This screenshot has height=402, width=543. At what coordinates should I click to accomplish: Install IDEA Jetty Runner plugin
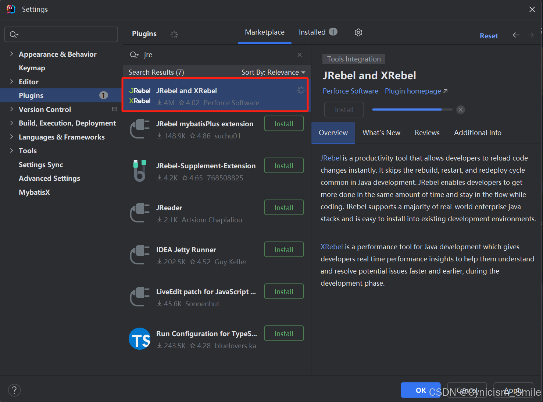(284, 250)
